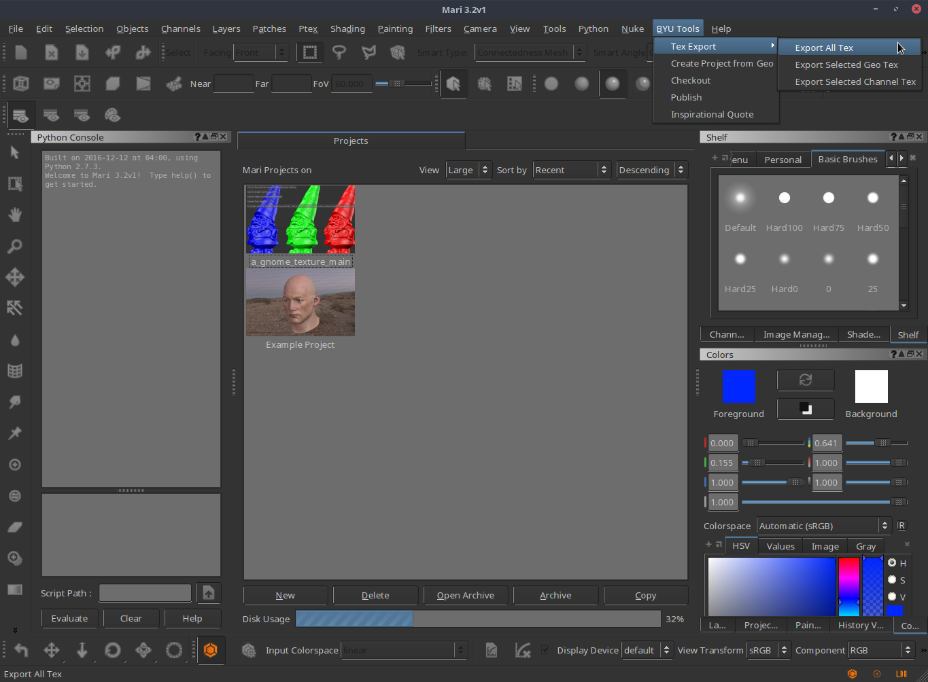Click the palette-with-eye view icon
This screenshot has height=682, width=928.
(113, 115)
